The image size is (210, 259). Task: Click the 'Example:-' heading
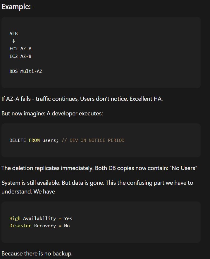coord(18,7)
